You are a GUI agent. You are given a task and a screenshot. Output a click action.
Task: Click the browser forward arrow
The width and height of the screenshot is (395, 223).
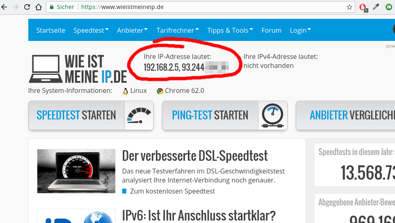(15, 7)
